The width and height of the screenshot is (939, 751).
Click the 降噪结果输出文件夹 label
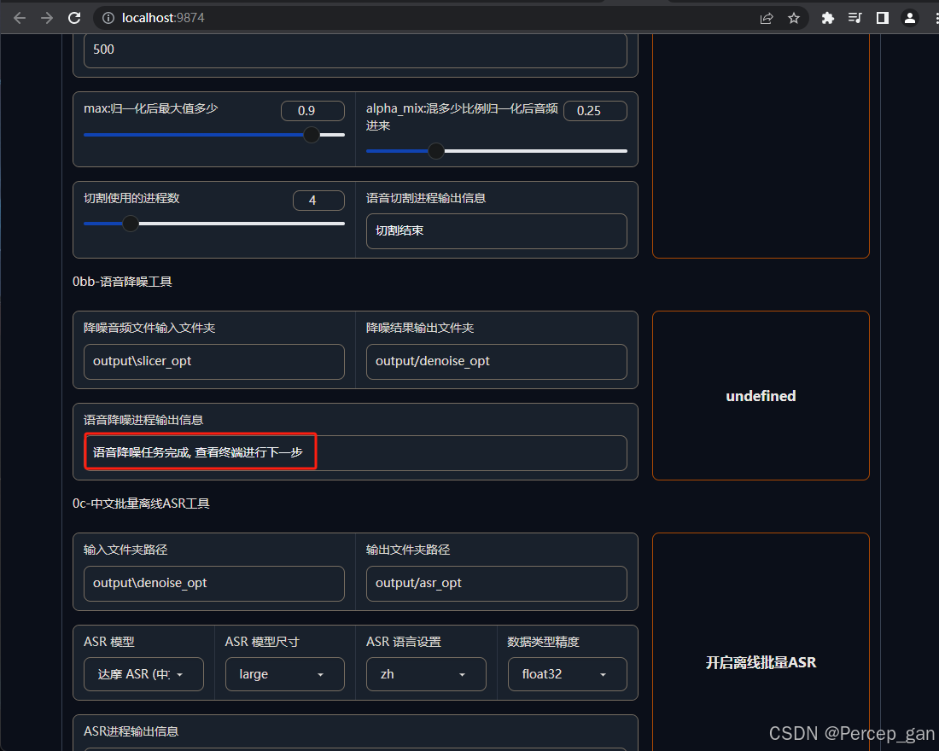point(420,328)
